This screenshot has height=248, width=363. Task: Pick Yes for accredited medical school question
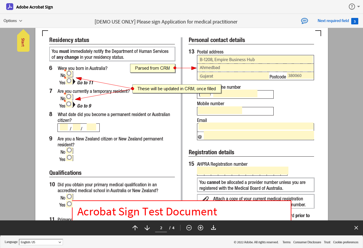(69, 204)
